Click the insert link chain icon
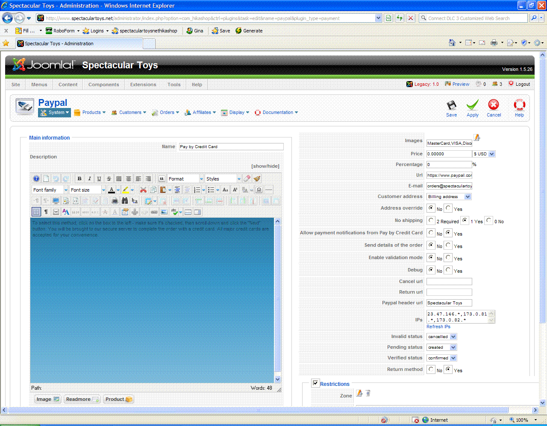This screenshot has width=547, height=426. pyautogui.click(x=154, y=212)
